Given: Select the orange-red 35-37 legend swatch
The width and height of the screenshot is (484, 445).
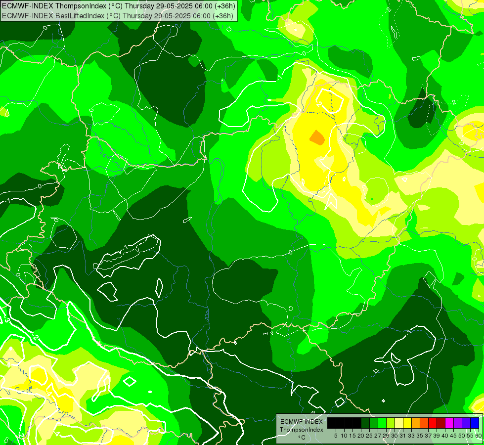Looking at the screenshot, I should pyautogui.click(x=424, y=423).
